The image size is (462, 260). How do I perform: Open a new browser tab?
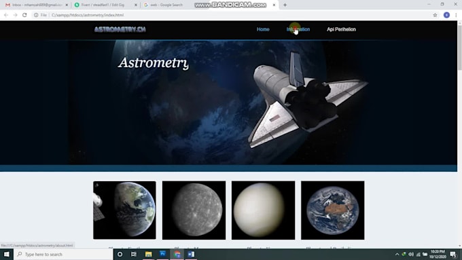[x=285, y=5]
